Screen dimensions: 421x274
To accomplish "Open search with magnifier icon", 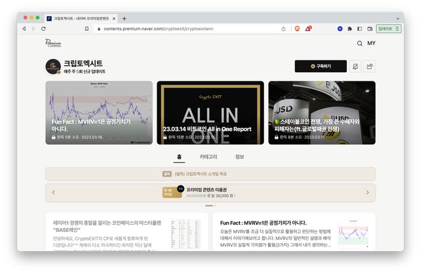I will (x=360, y=43).
